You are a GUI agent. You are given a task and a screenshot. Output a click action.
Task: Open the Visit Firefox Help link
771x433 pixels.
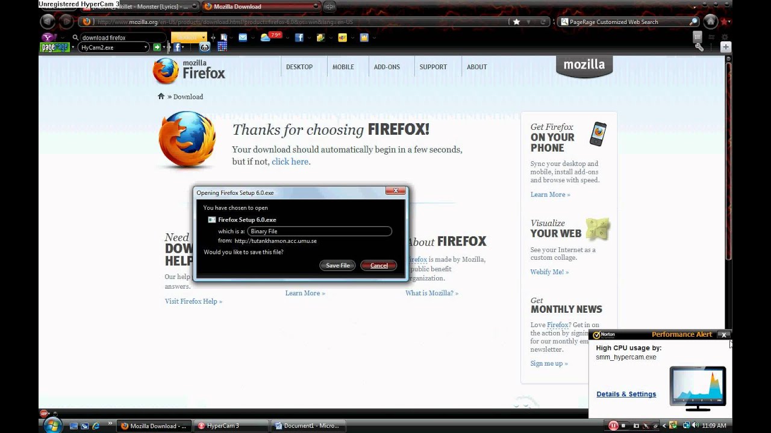(193, 301)
